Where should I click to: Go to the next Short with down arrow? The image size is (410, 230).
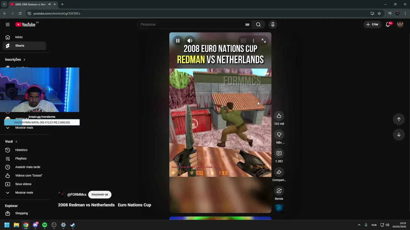pyautogui.click(x=399, y=135)
